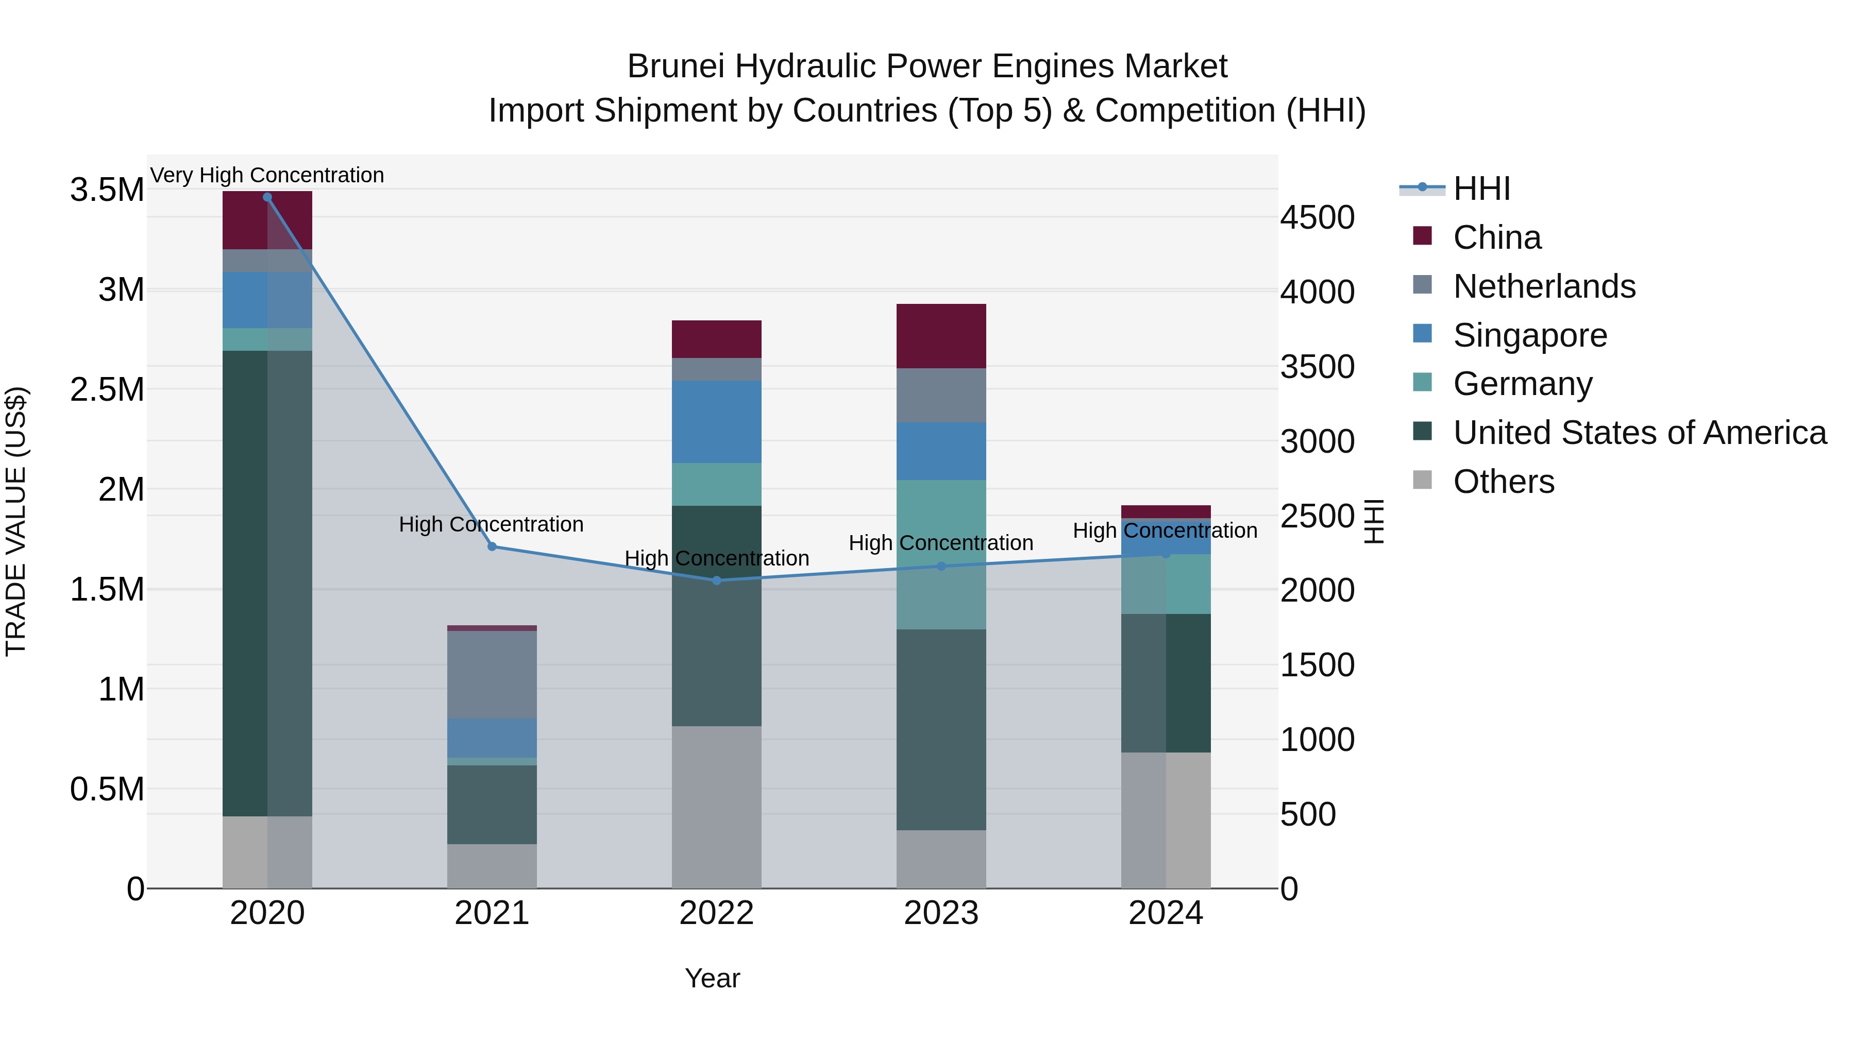
Task: Toggle the HHI legend entry
Action: (1455, 189)
